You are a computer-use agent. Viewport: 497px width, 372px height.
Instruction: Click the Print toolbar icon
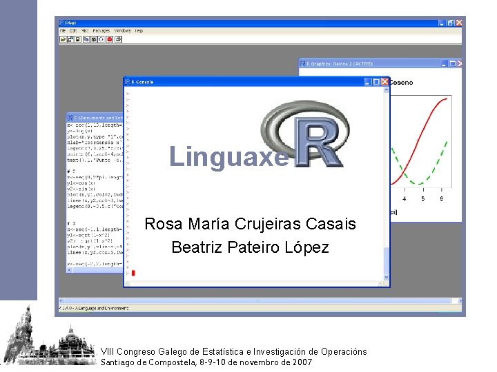(x=118, y=39)
